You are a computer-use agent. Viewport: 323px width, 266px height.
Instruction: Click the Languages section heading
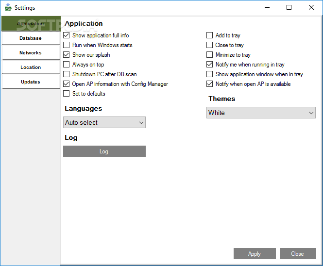point(83,109)
